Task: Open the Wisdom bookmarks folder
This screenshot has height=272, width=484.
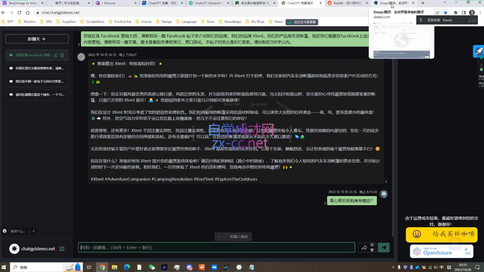Action: (x=27, y=22)
